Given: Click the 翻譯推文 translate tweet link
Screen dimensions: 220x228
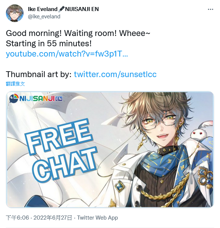Looking at the screenshot, I should (x=15, y=84).
